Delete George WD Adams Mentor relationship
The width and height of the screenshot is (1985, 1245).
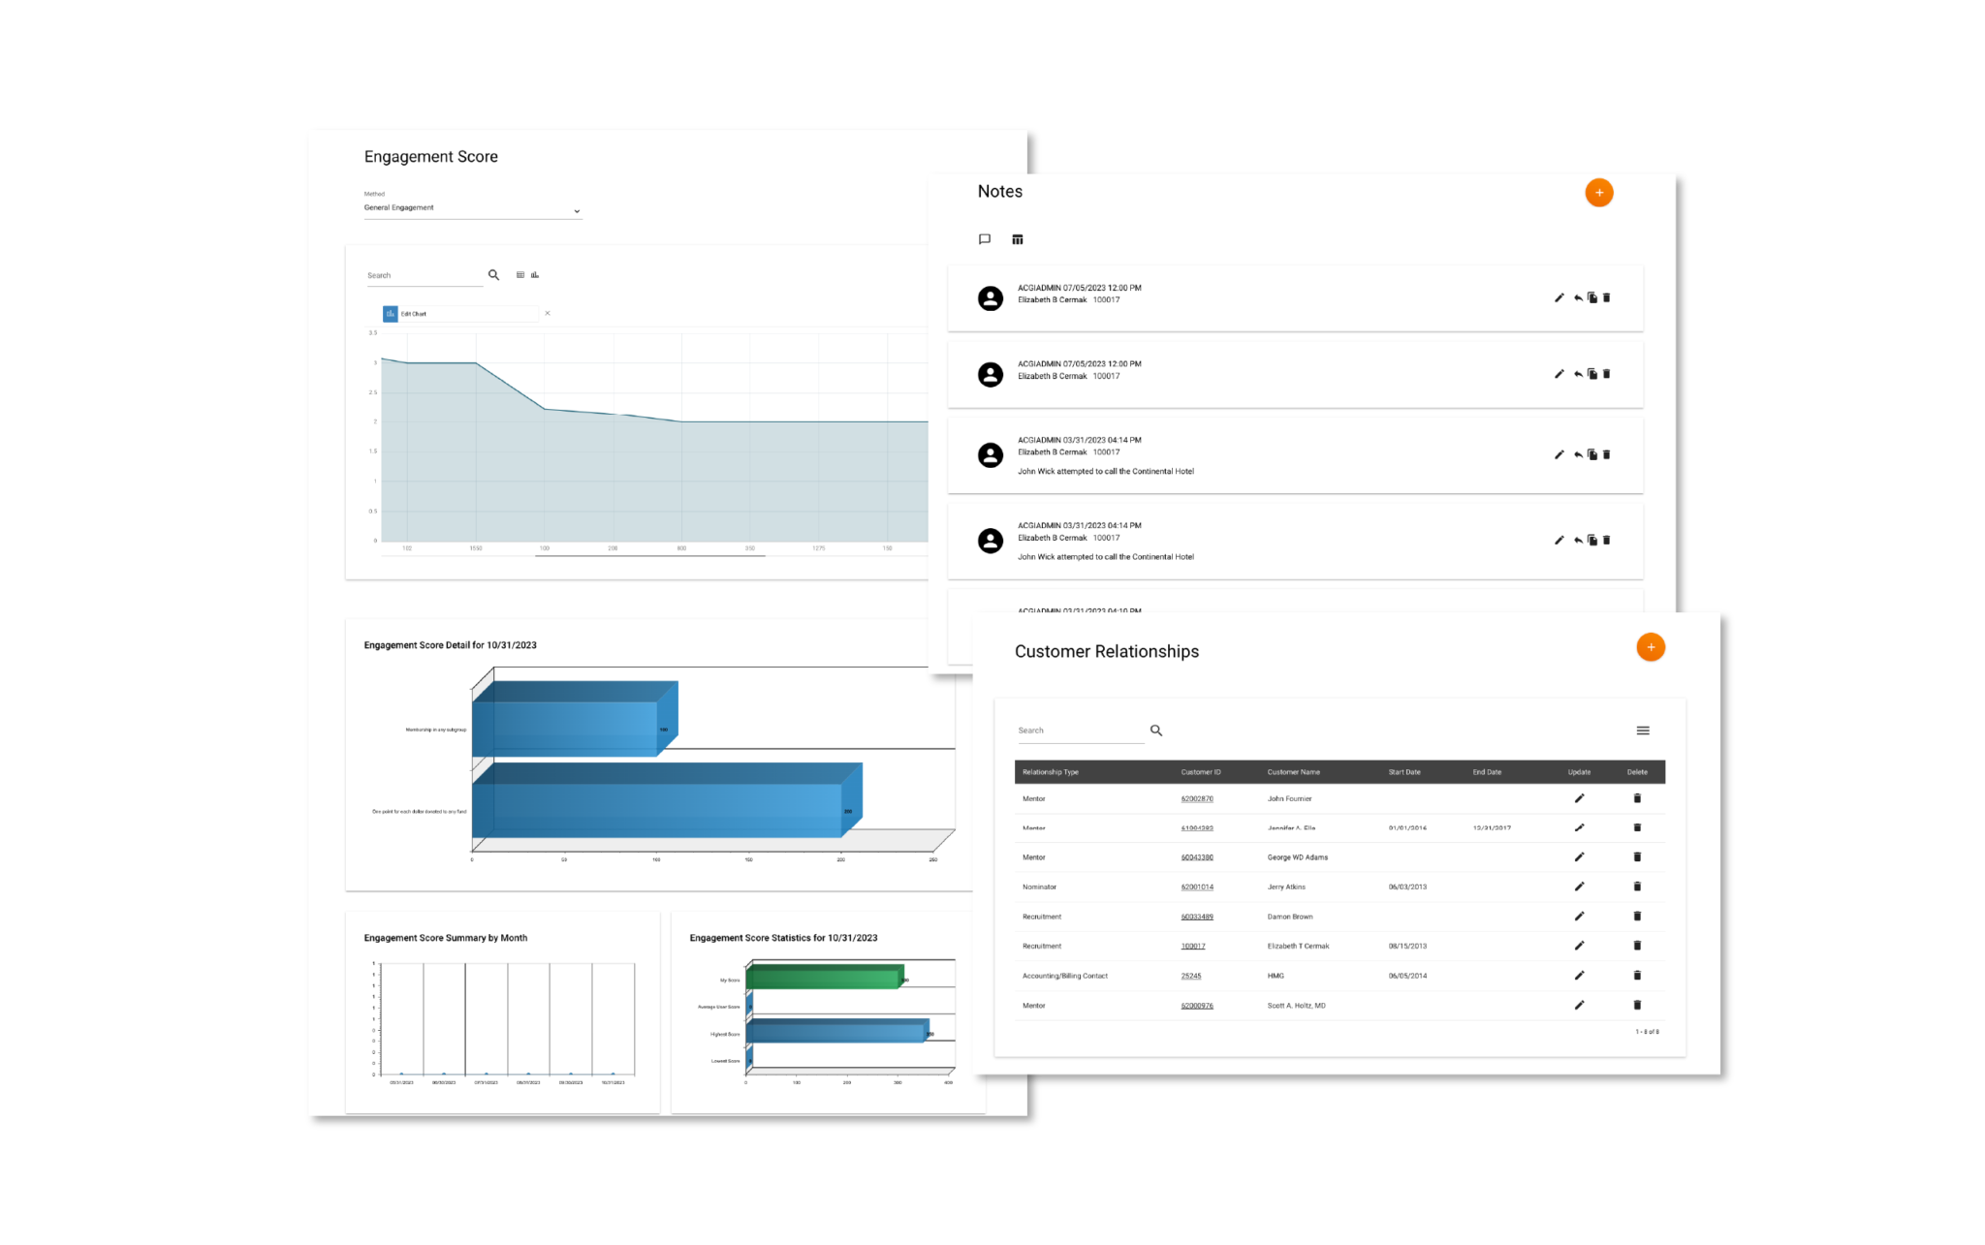[1637, 856]
